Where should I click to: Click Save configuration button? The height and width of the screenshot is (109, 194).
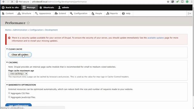coord(18,105)
